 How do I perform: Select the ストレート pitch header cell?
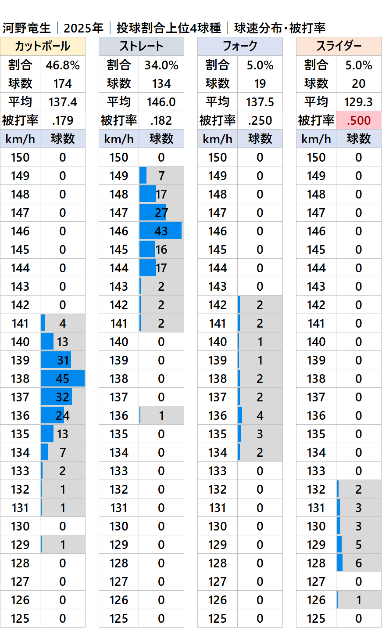pyautogui.click(x=141, y=46)
